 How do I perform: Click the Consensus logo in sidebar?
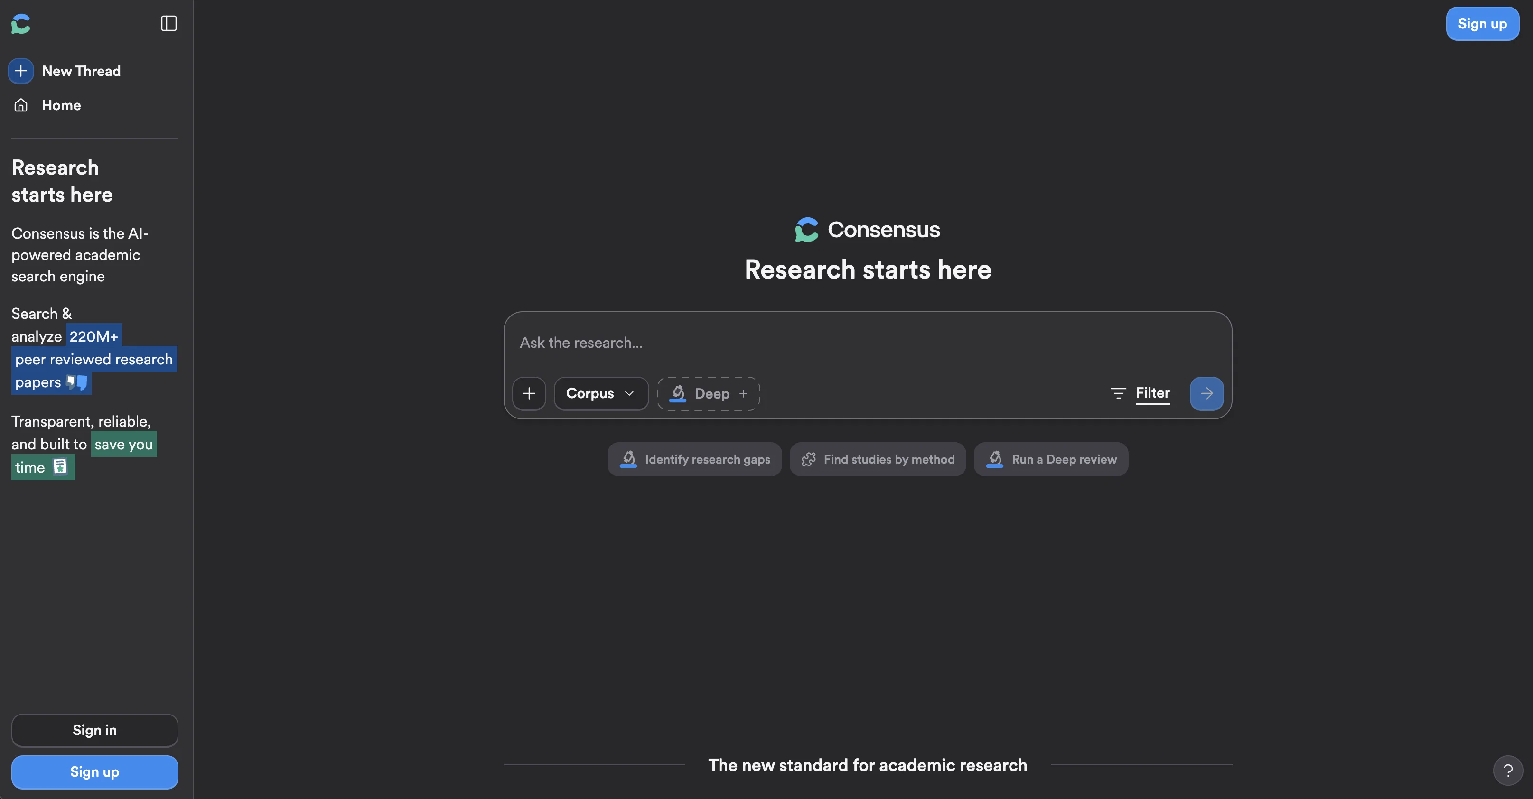click(21, 24)
